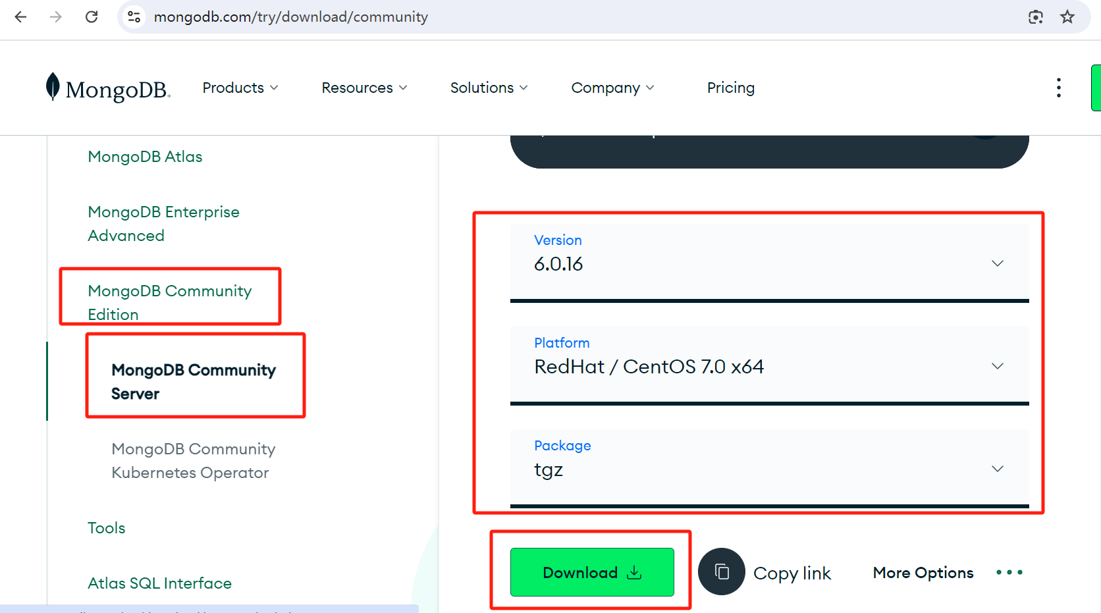Screen dimensions: 1101x613
Task: Open the Tools sidebar link
Action: click(x=106, y=528)
